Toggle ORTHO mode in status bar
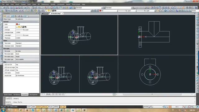The height and width of the screenshot is (112, 199). (x=56, y=107)
